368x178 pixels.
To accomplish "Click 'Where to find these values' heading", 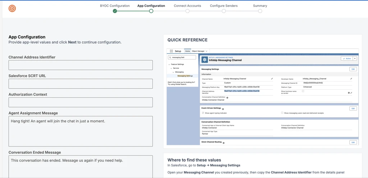I will [x=194, y=160].
